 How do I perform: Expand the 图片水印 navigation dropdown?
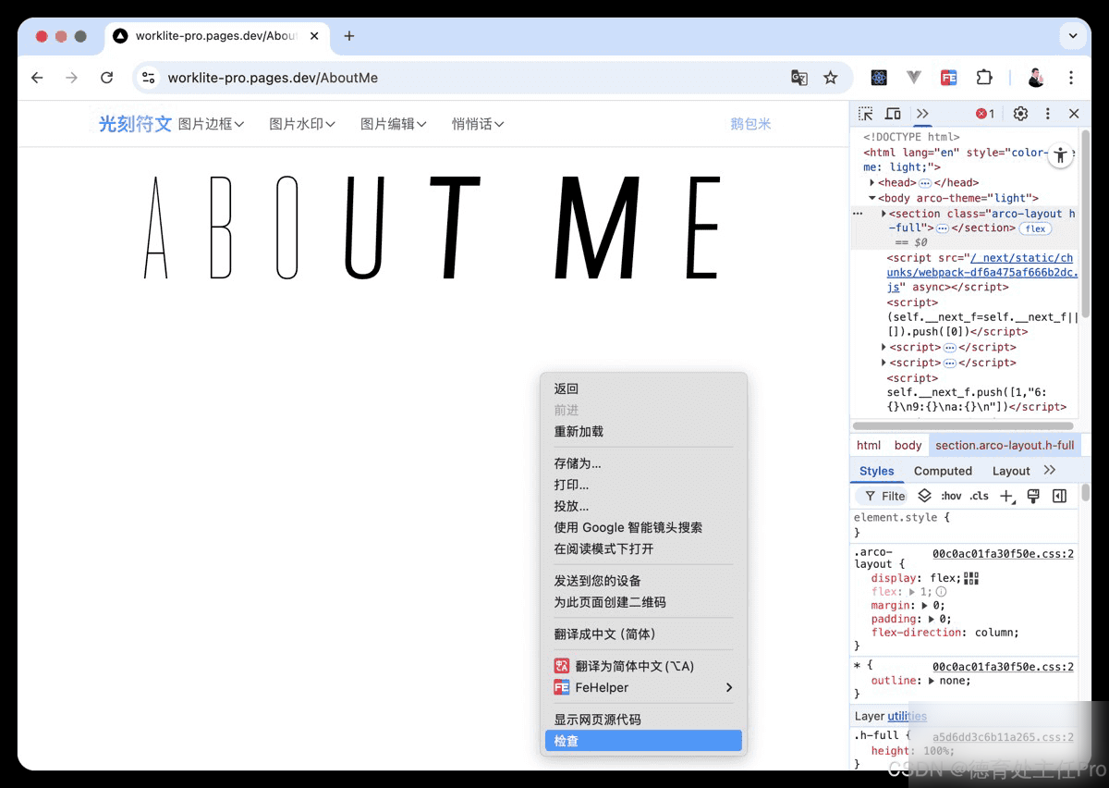tap(302, 124)
